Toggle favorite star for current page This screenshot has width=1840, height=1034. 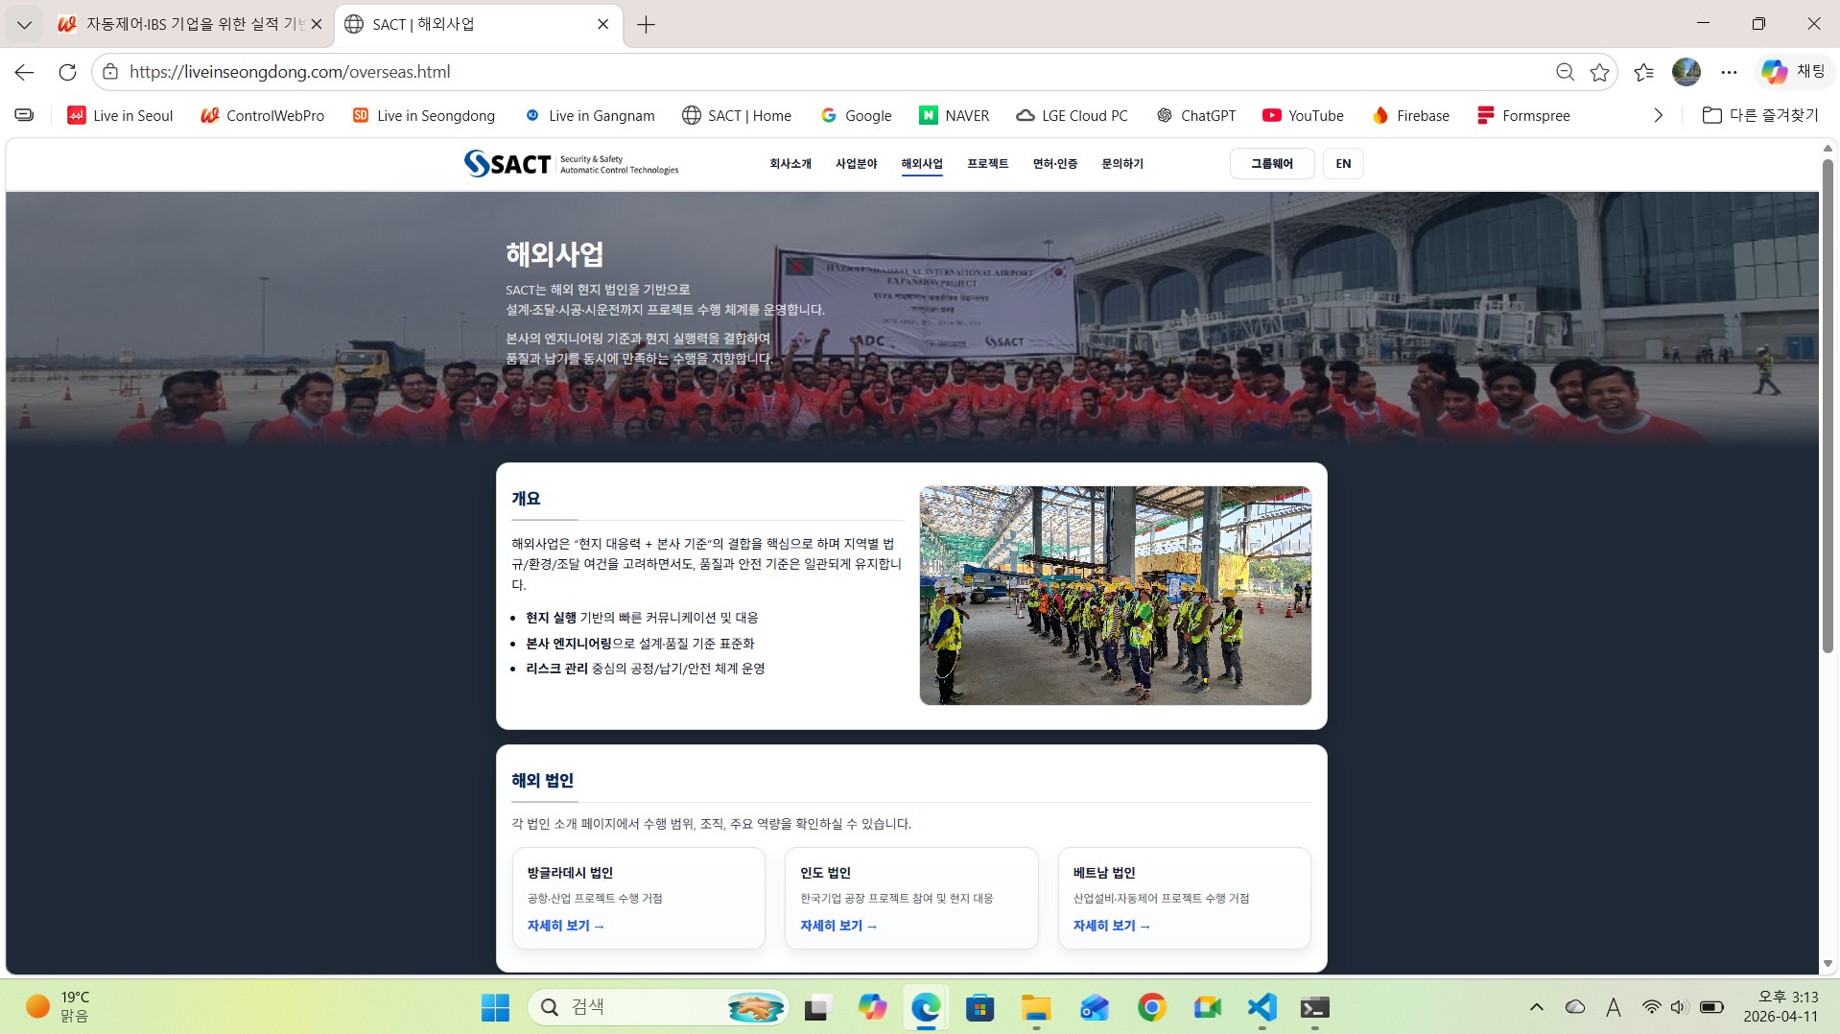point(1599,72)
